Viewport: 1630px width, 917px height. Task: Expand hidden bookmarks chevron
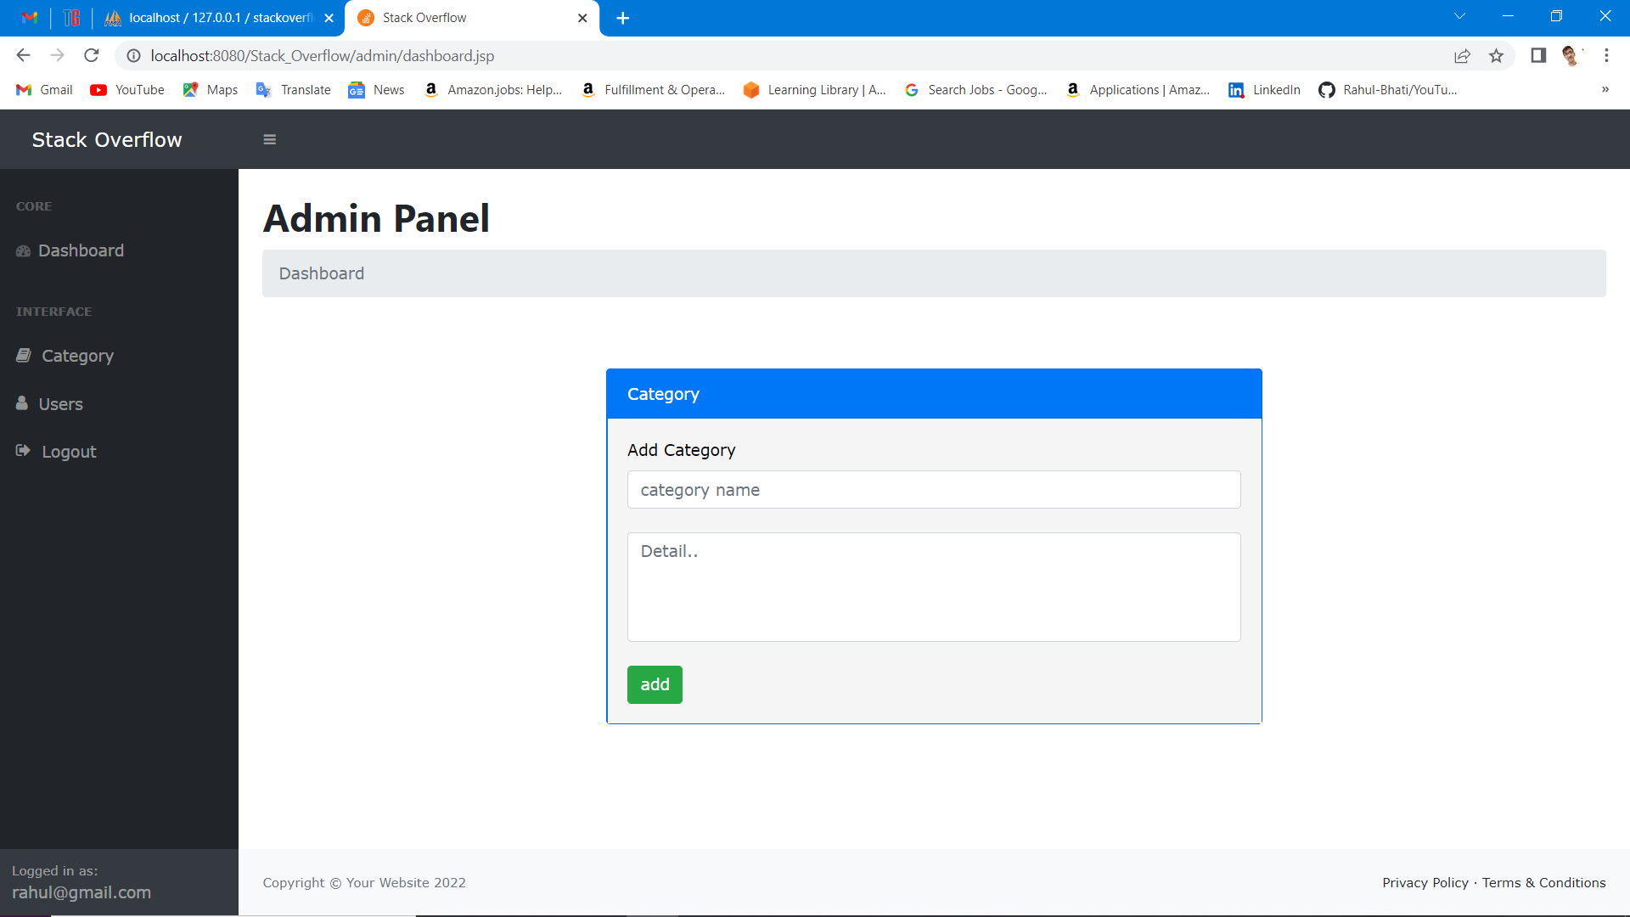(1605, 90)
